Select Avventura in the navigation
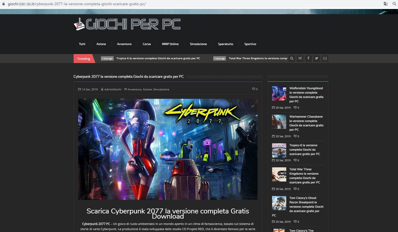Image resolution: width=398 pixels, height=232 pixels. pyautogui.click(x=124, y=44)
